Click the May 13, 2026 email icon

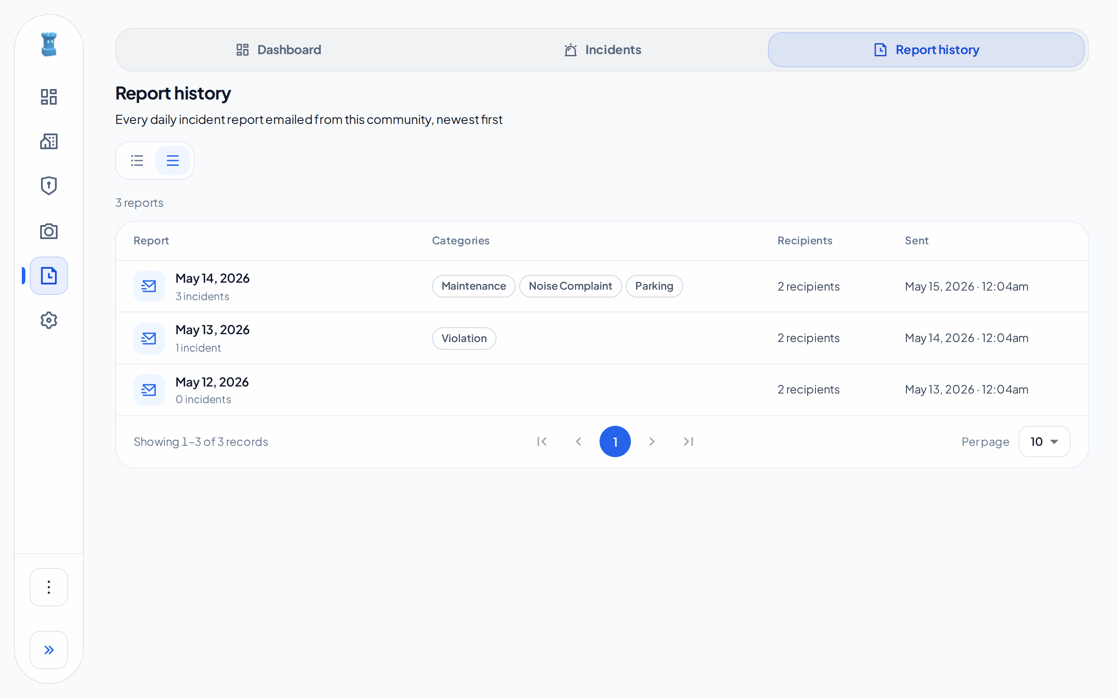point(149,339)
